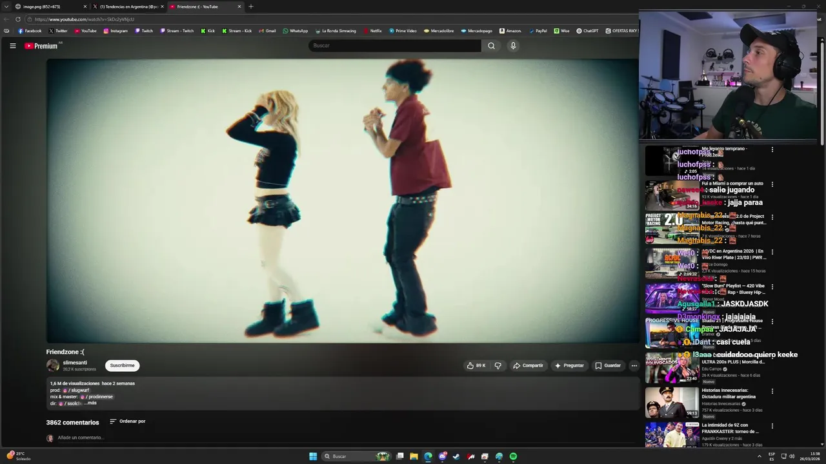Open Gmail bookmark
This screenshot has height=464, width=826.
coord(267,31)
